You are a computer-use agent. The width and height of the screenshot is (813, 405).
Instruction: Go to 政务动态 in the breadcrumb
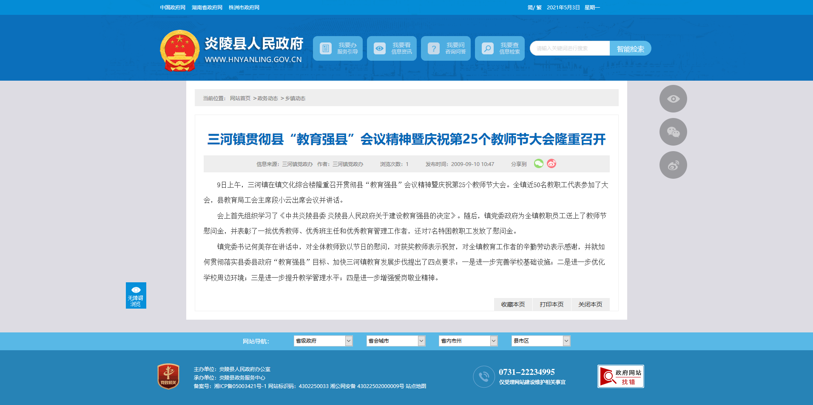pyautogui.click(x=267, y=98)
